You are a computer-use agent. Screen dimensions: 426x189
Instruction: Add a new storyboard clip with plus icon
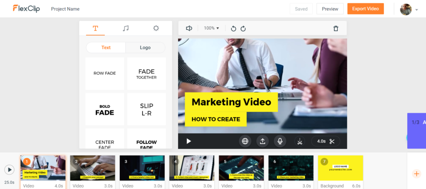(x=416, y=174)
